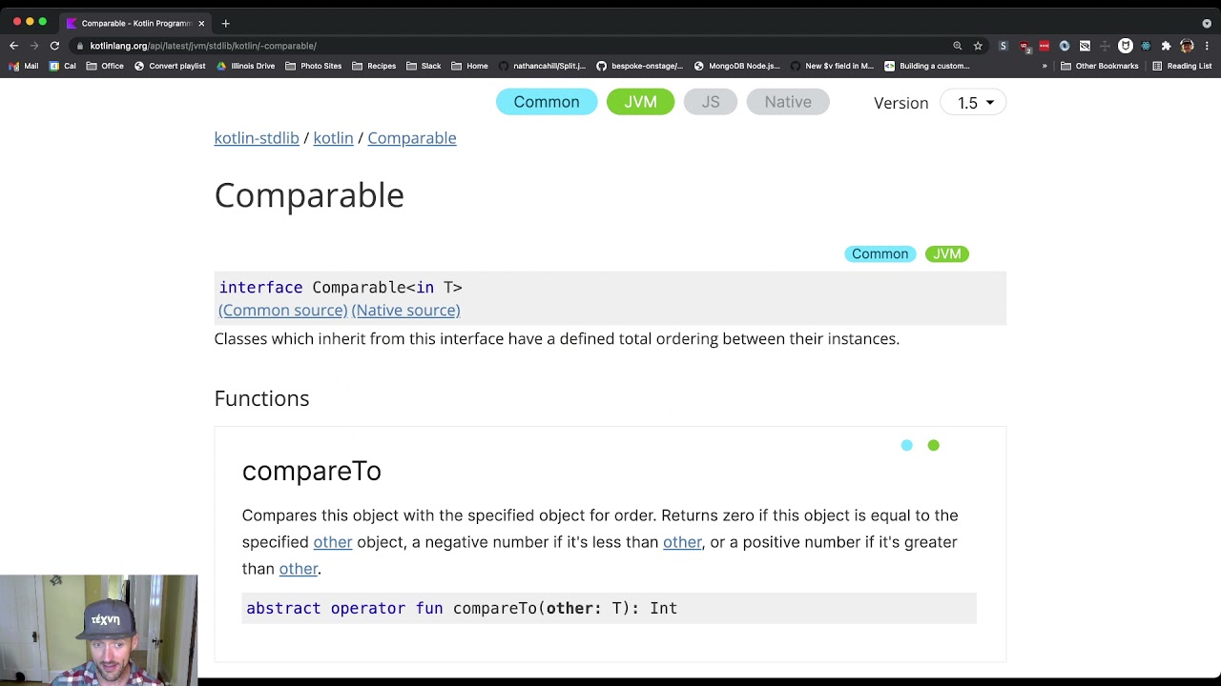Select the Comparable - Kotlin tab

pyautogui.click(x=134, y=23)
